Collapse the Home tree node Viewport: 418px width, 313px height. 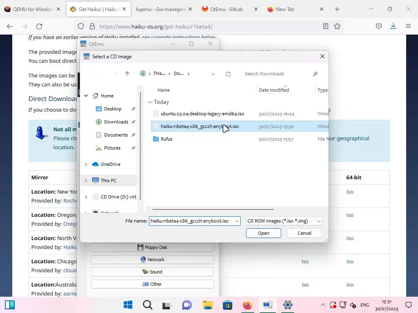[x=86, y=95]
